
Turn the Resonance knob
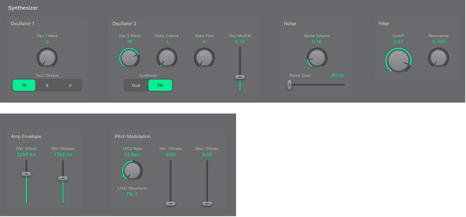coord(439,58)
